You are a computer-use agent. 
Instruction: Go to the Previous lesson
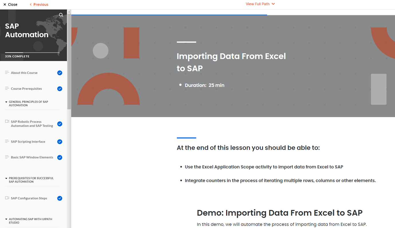coord(39,5)
